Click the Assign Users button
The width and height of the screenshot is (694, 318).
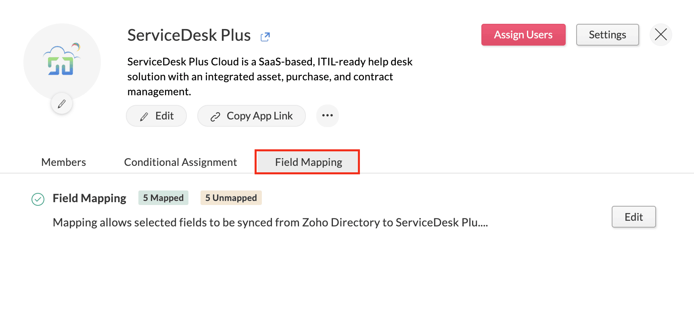523,35
